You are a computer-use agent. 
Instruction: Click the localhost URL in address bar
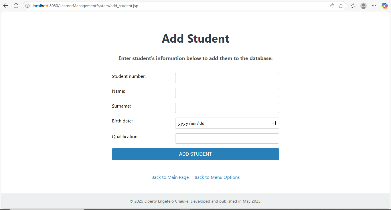pos(85,6)
